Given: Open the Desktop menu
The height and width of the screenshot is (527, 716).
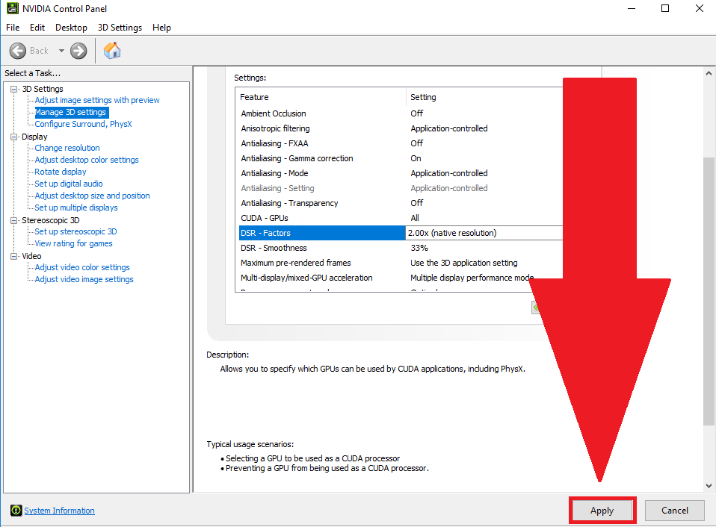Looking at the screenshot, I should click(71, 28).
